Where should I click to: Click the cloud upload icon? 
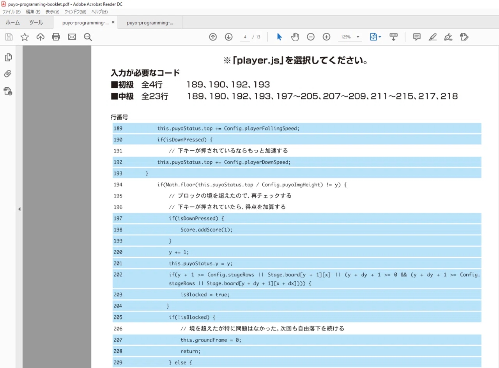(40, 37)
